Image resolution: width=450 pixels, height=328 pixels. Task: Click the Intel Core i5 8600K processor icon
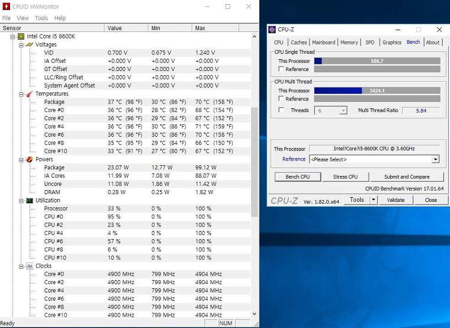pos(21,37)
